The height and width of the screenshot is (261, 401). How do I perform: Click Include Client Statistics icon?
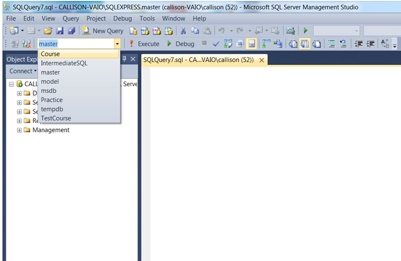278,44
